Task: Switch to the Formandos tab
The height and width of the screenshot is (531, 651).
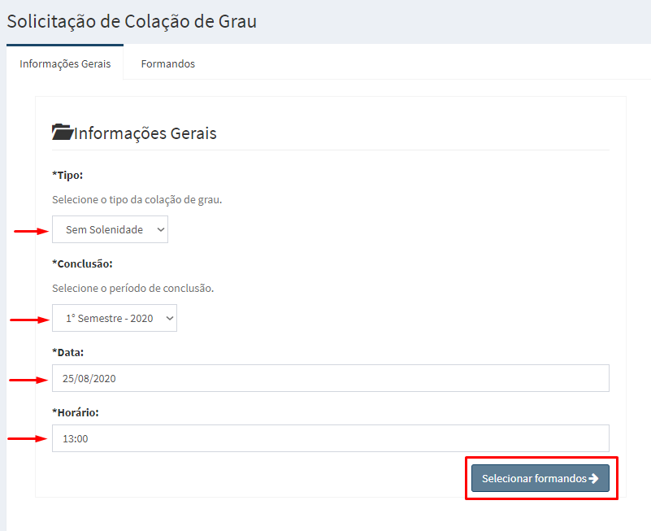Action: (167, 63)
